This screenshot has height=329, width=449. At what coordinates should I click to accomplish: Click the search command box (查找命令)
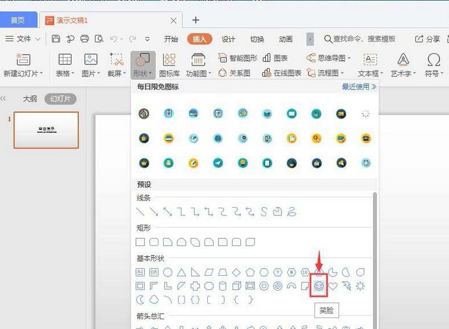point(360,39)
